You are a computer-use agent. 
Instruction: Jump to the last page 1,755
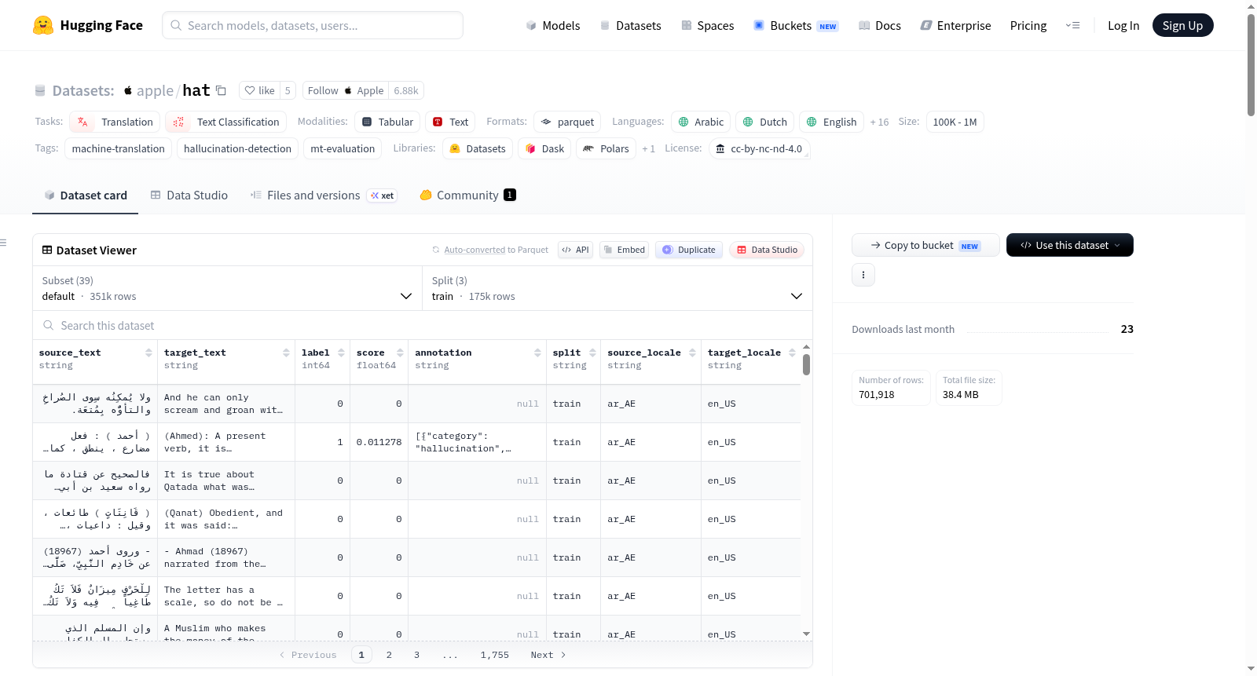pos(495,655)
